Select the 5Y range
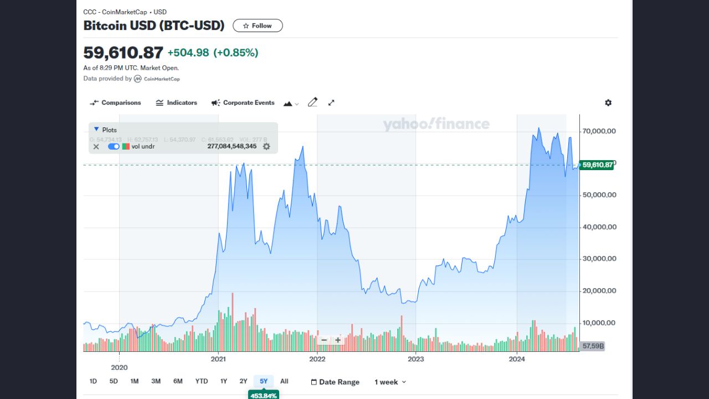Viewport: 709px width, 399px height. coord(264,381)
